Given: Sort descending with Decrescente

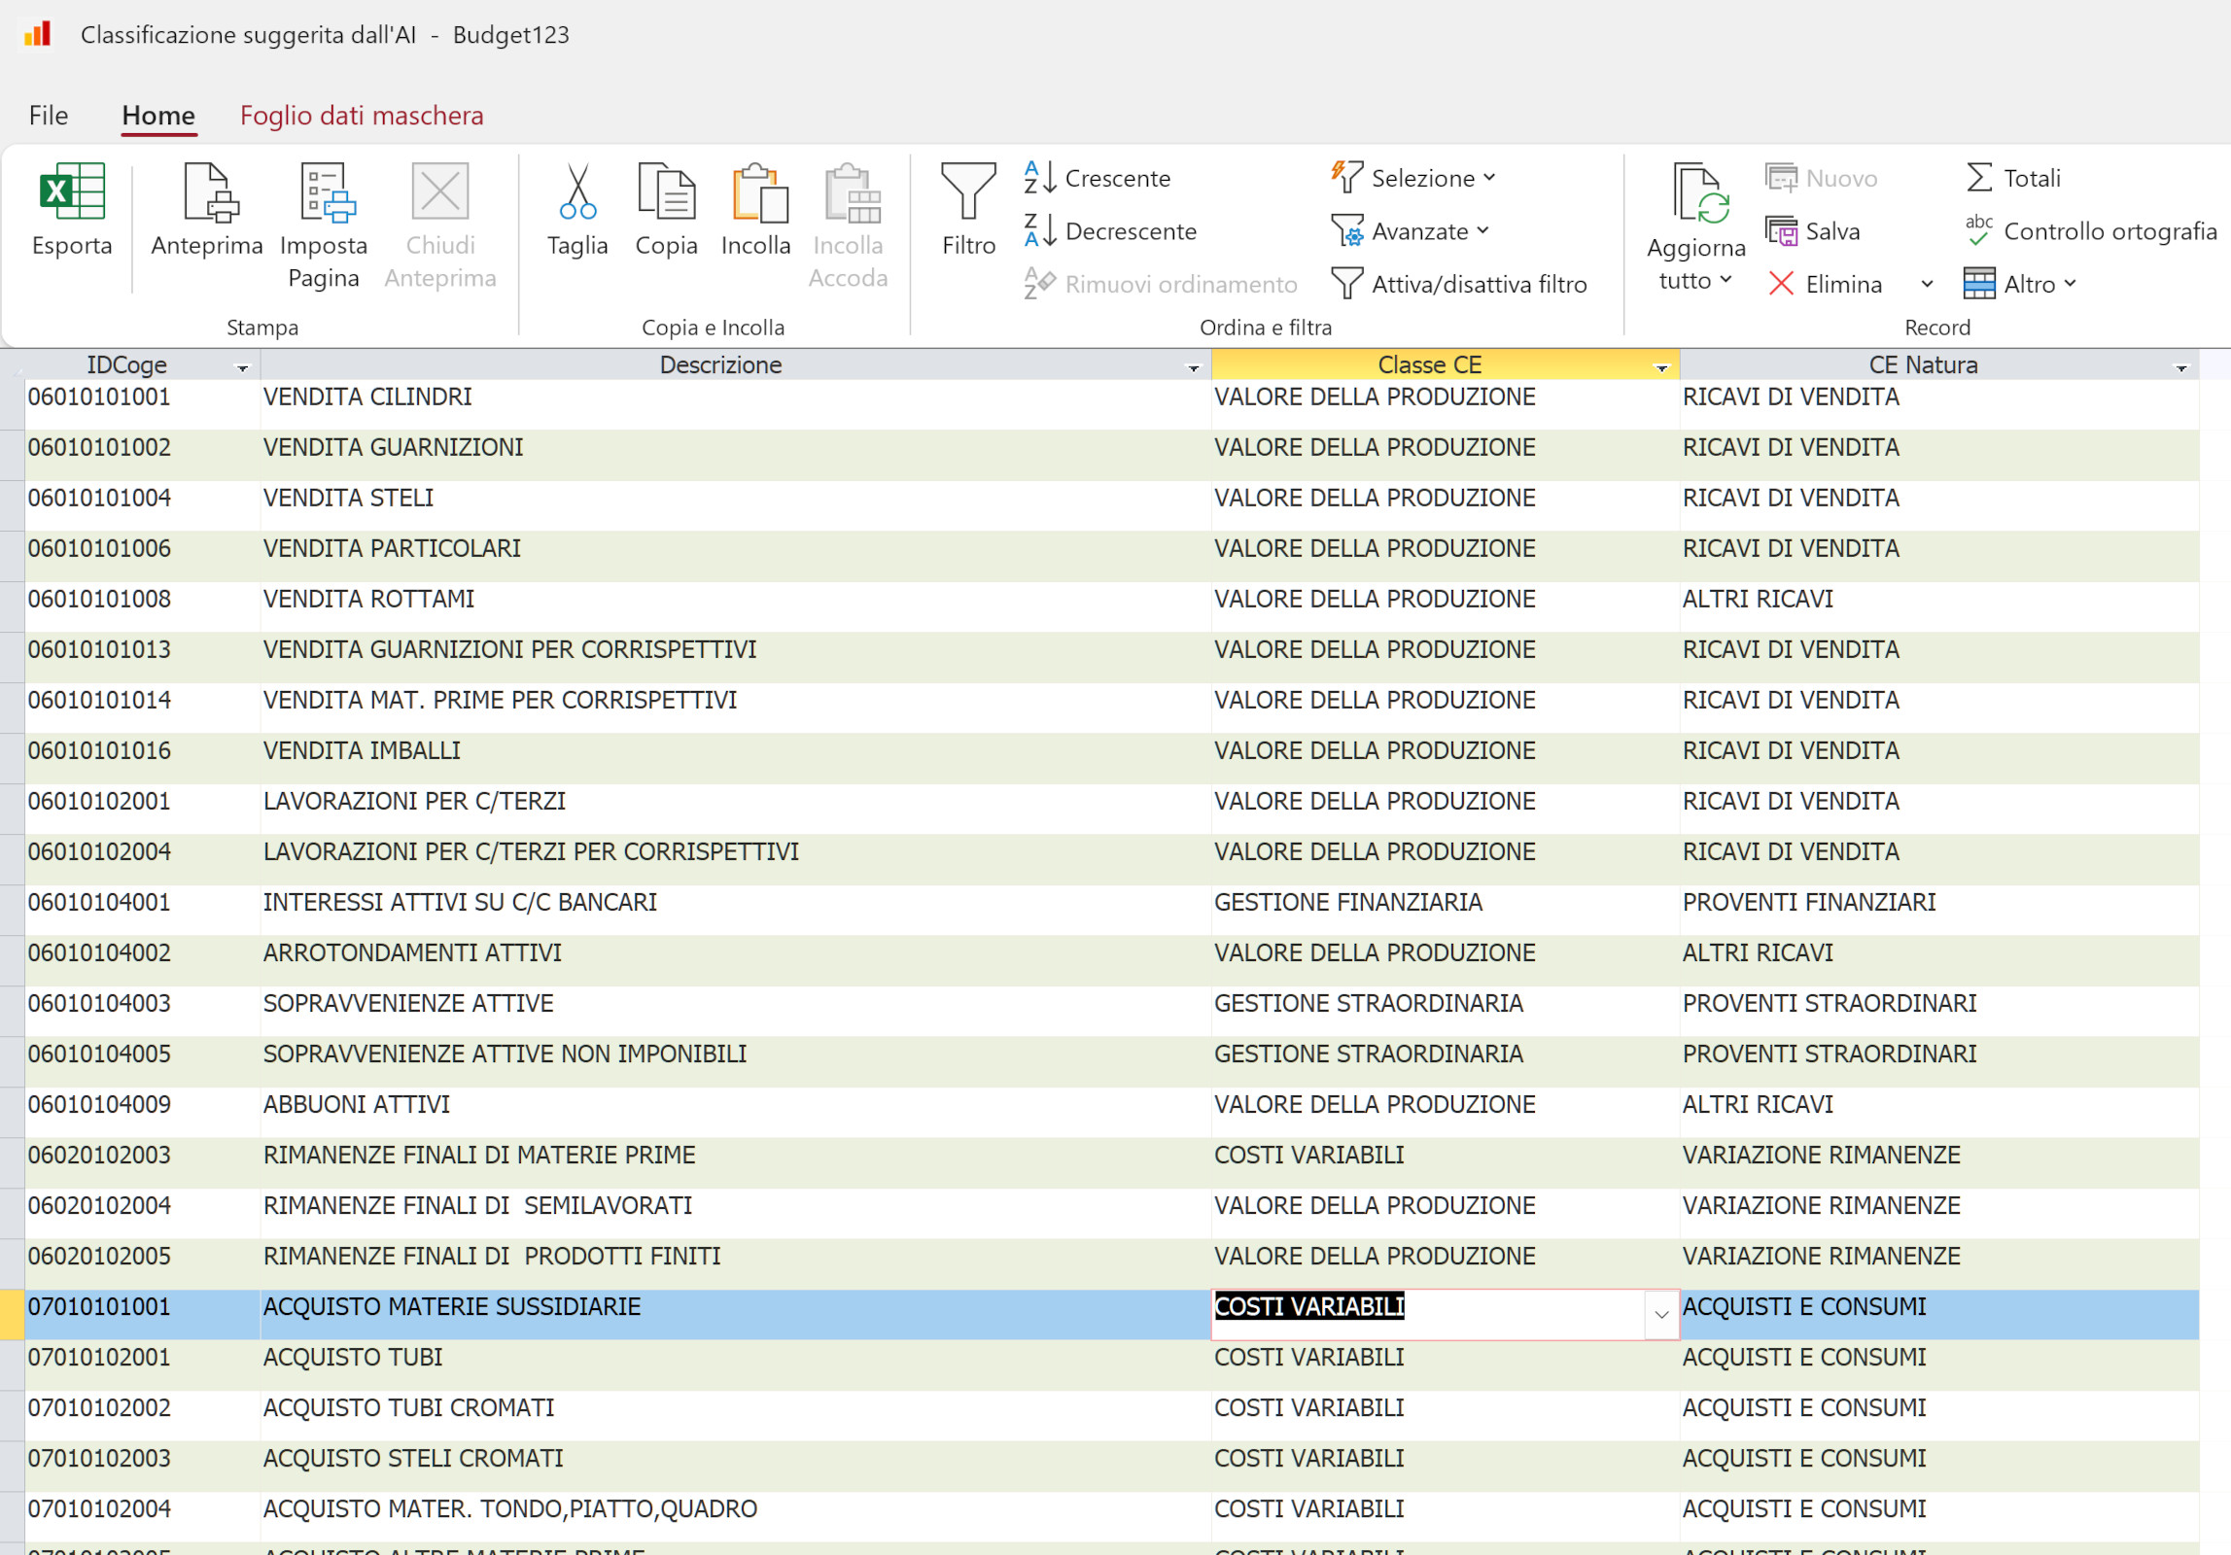Looking at the screenshot, I should [1110, 231].
